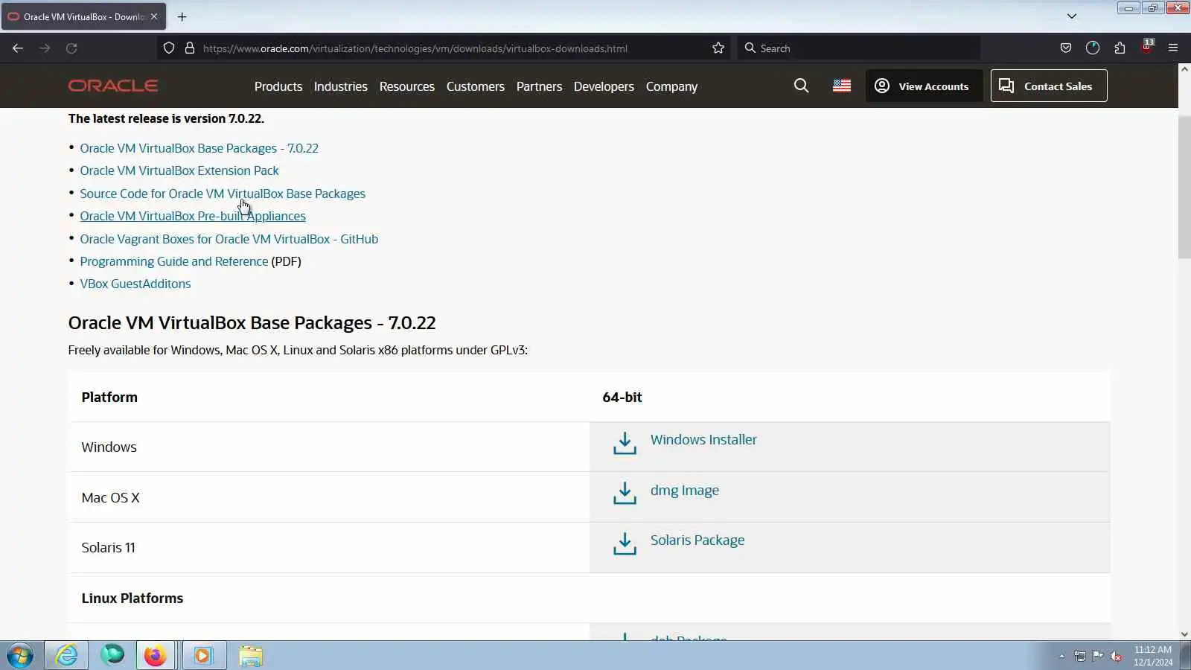Open the Extensions puzzle icon

pos(1120,48)
